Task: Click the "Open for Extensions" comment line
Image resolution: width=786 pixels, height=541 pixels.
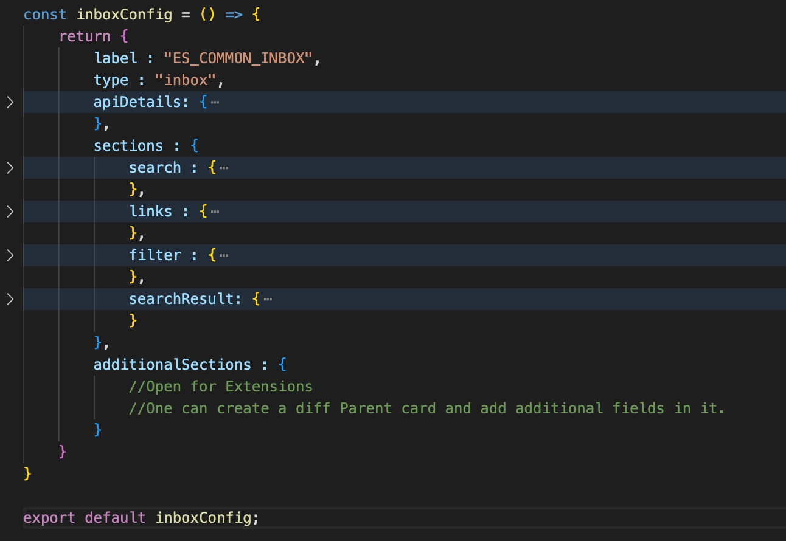Action: pyautogui.click(x=221, y=387)
